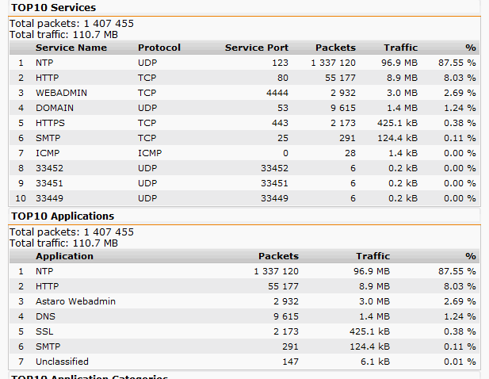Click the 33452 service name cell

click(x=49, y=168)
